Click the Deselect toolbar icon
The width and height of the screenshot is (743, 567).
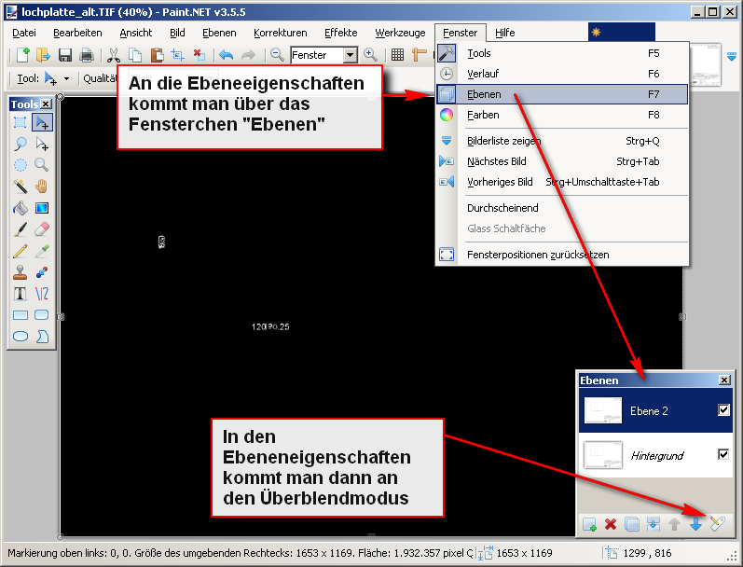(x=199, y=55)
